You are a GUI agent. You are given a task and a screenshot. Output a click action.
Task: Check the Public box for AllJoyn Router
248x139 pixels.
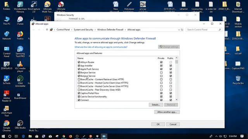coord(170,62)
